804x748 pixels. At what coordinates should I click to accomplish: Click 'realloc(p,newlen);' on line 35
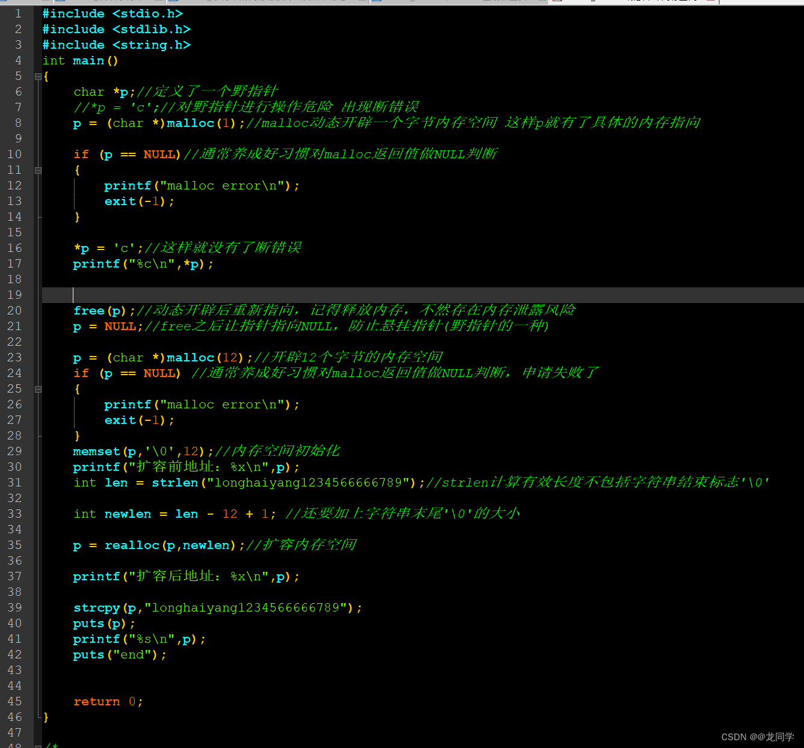click(175, 545)
